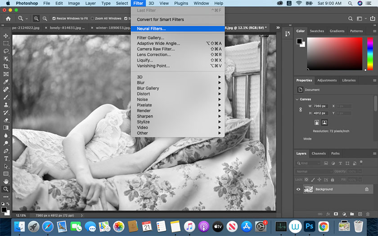Select the Lasso tool
The image size is (378, 236).
tap(6, 51)
